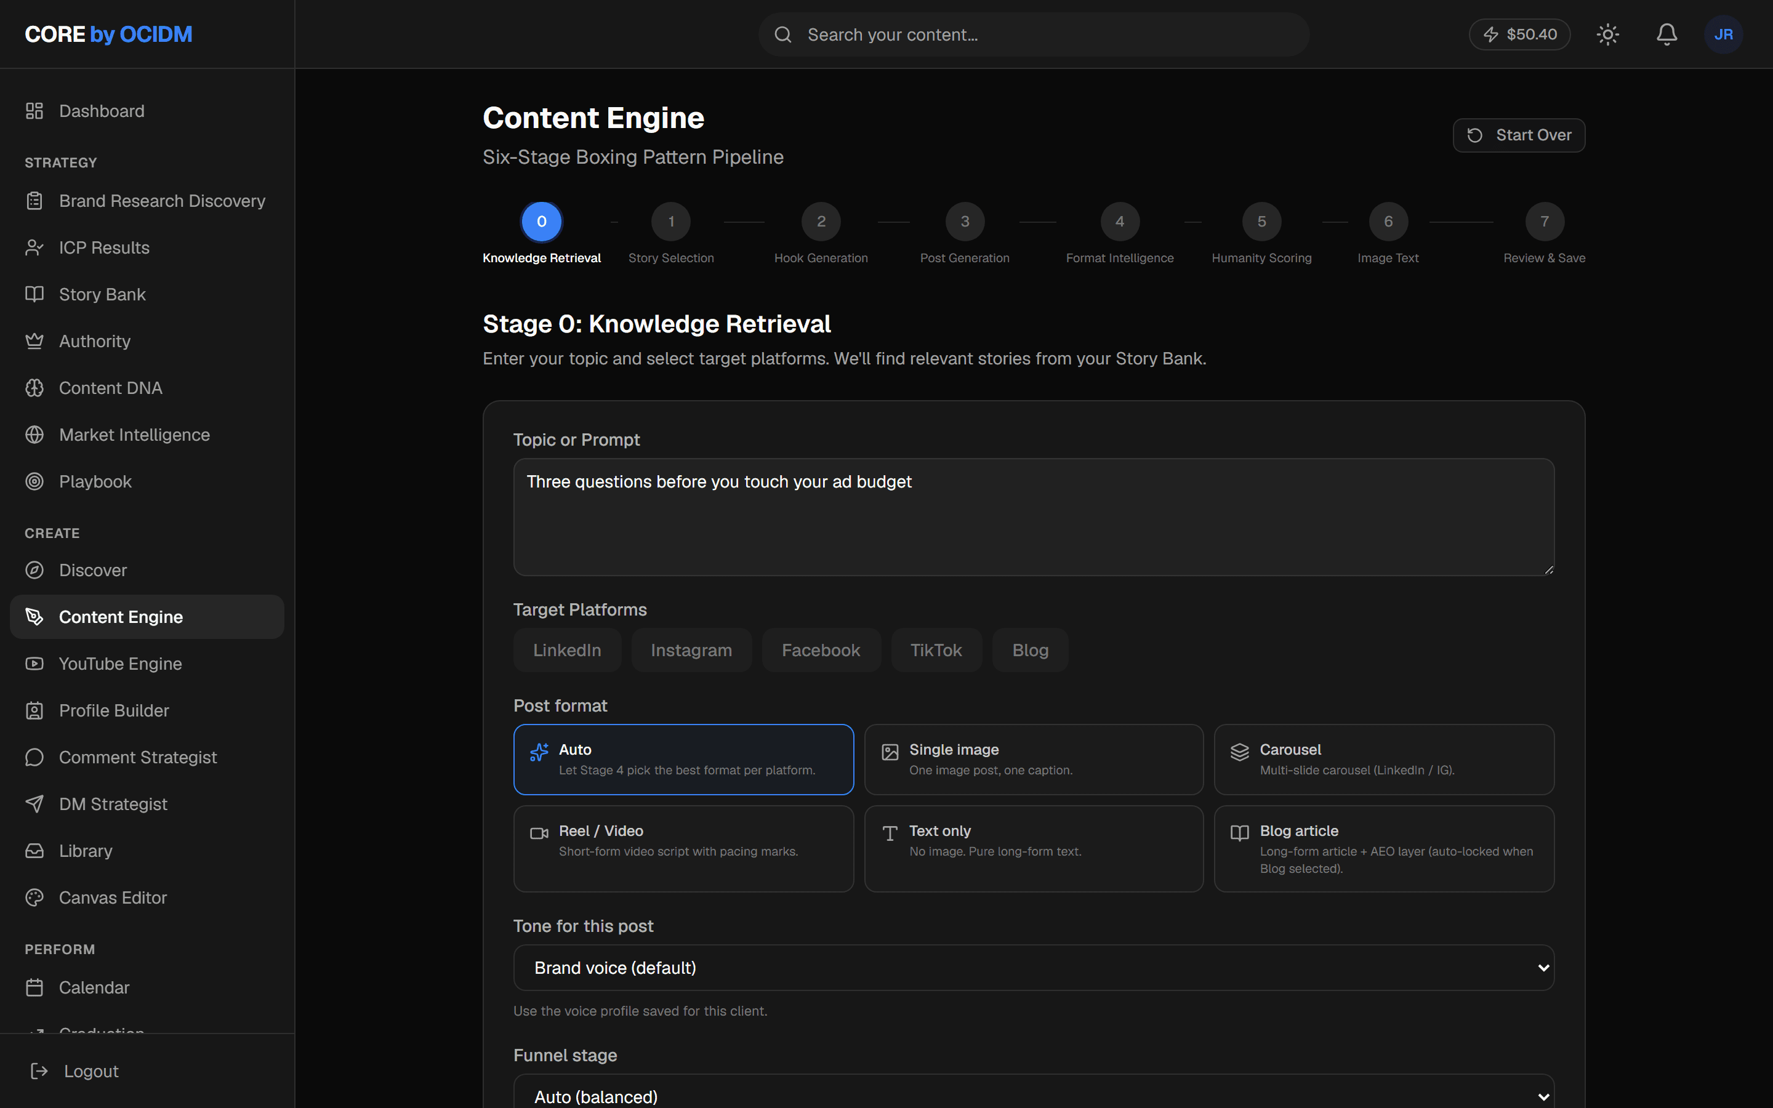
Task: Click the Playbook target icon
Action: (x=34, y=481)
